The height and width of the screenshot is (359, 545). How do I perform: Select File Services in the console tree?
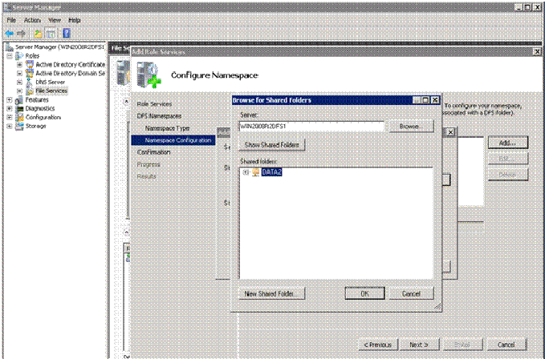pos(51,91)
